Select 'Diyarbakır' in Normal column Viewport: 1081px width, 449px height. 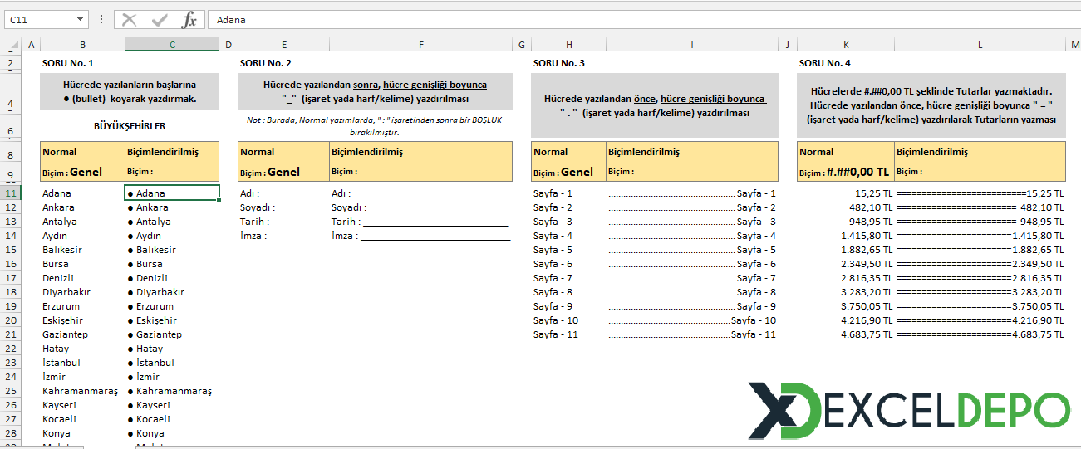(82, 292)
